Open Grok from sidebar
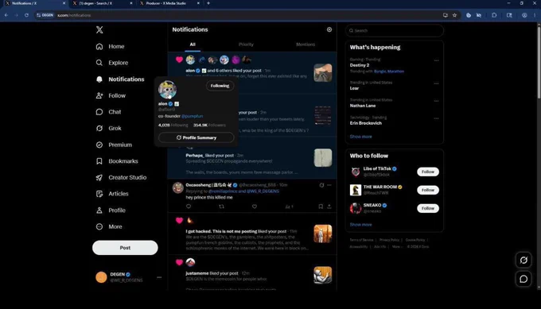Image resolution: width=541 pixels, height=309 pixels. (108, 128)
